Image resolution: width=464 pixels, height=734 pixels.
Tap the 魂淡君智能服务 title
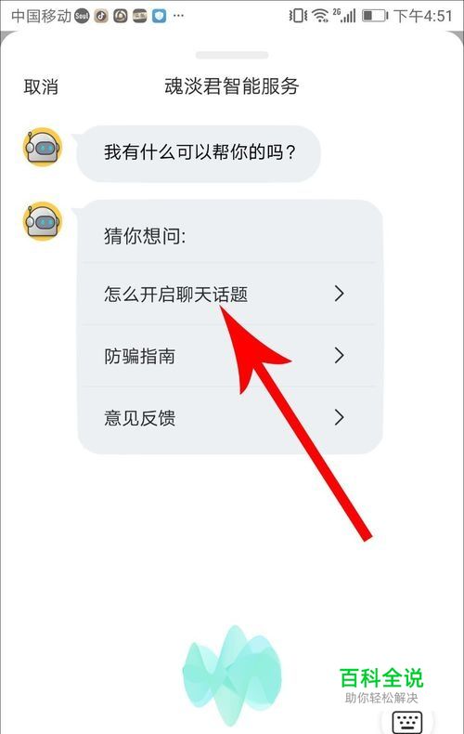(231, 86)
